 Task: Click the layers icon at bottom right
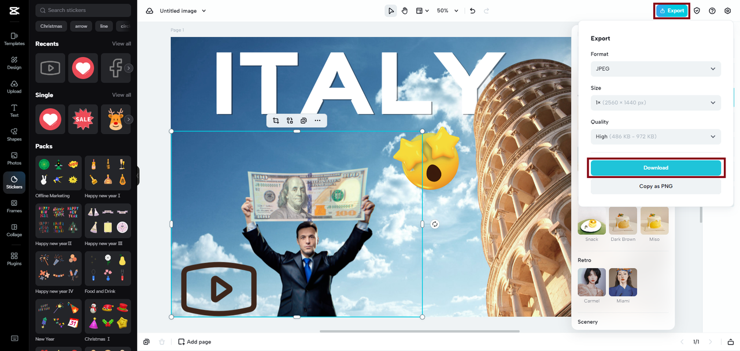pyautogui.click(x=730, y=342)
